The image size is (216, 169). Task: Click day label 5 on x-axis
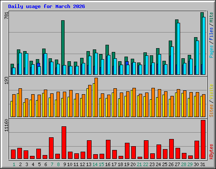39,164
